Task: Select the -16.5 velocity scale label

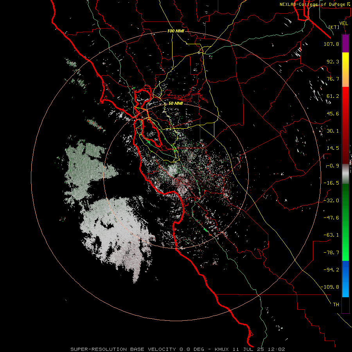Action: click(x=331, y=183)
